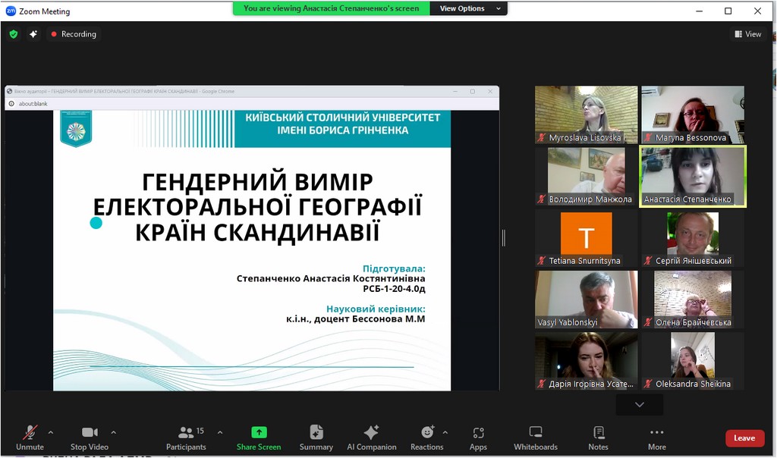Viewport: 777px width, 458px height.
Task: Open the Participants panel
Action: click(x=187, y=438)
